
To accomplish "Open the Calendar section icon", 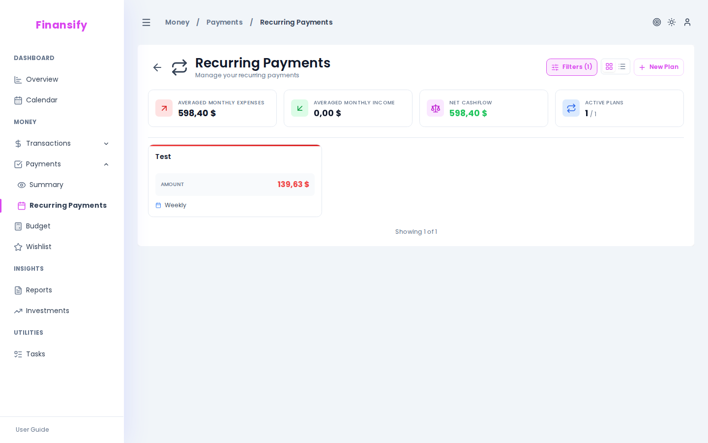I will 18,100.
